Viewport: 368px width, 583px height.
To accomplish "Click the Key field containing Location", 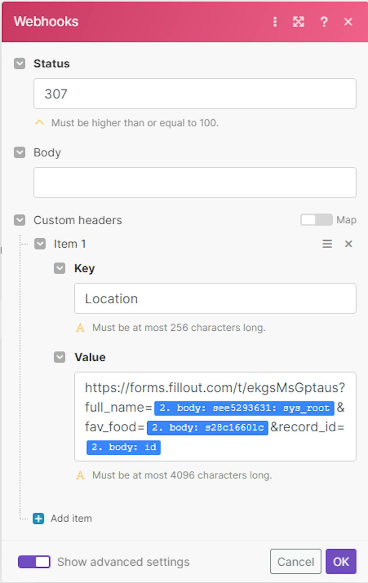I will tap(215, 299).
